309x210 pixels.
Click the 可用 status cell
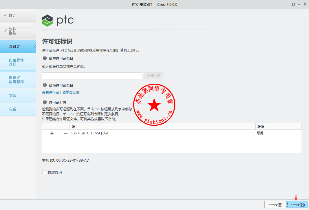[x=260, y=133]
